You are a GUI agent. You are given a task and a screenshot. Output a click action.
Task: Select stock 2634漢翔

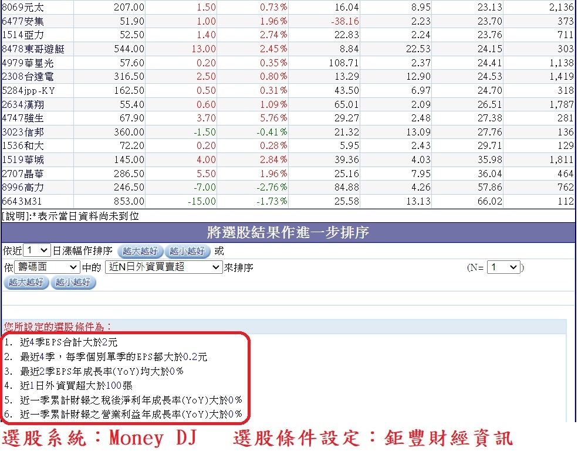pyautogui.click(x=23, y=104)
